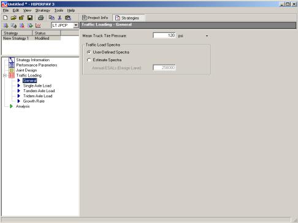This screenshot has height=223, width=298.
Task: Open the psi tire pressure units dropdown
Action: (x=207, y=36)
